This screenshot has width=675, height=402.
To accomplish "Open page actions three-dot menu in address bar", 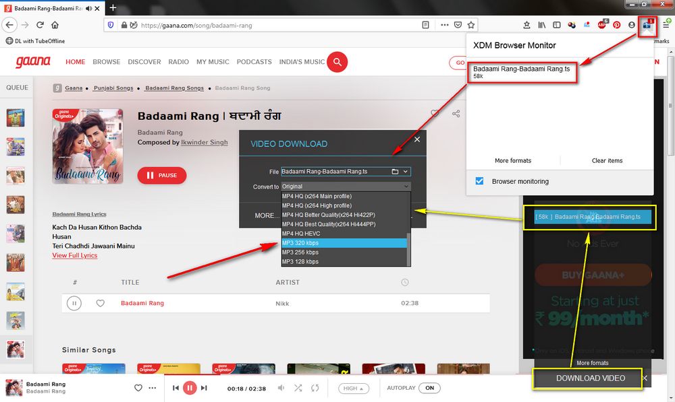I will (x=445, y=25).
